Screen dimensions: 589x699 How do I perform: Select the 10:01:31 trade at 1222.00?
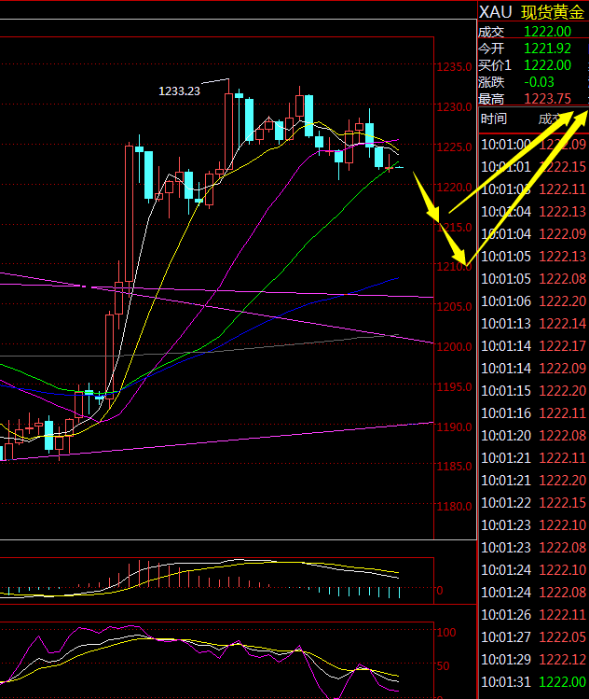tap(531, 682)
